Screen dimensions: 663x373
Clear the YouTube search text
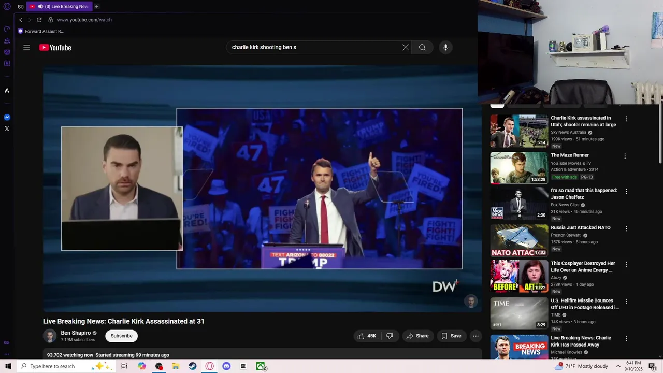tap(406, 47)
